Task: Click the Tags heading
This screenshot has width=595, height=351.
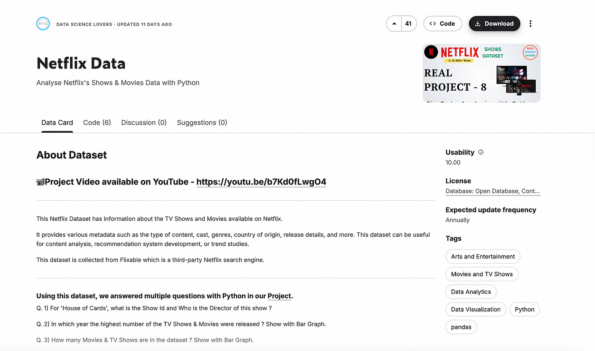Action: tap(453, 238)
